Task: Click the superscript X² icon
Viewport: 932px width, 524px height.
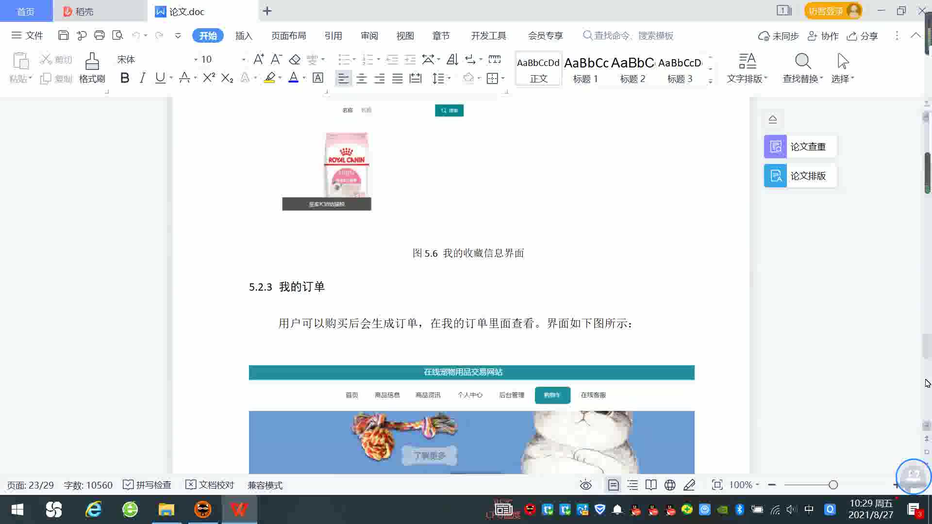Action: pyautogui.click(x=209, y=78)
